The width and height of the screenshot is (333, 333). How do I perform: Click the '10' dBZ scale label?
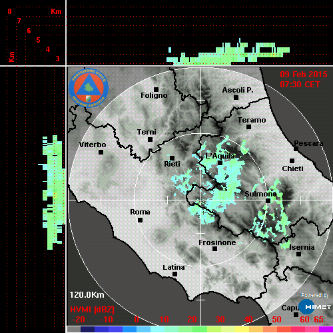point(165,320)
